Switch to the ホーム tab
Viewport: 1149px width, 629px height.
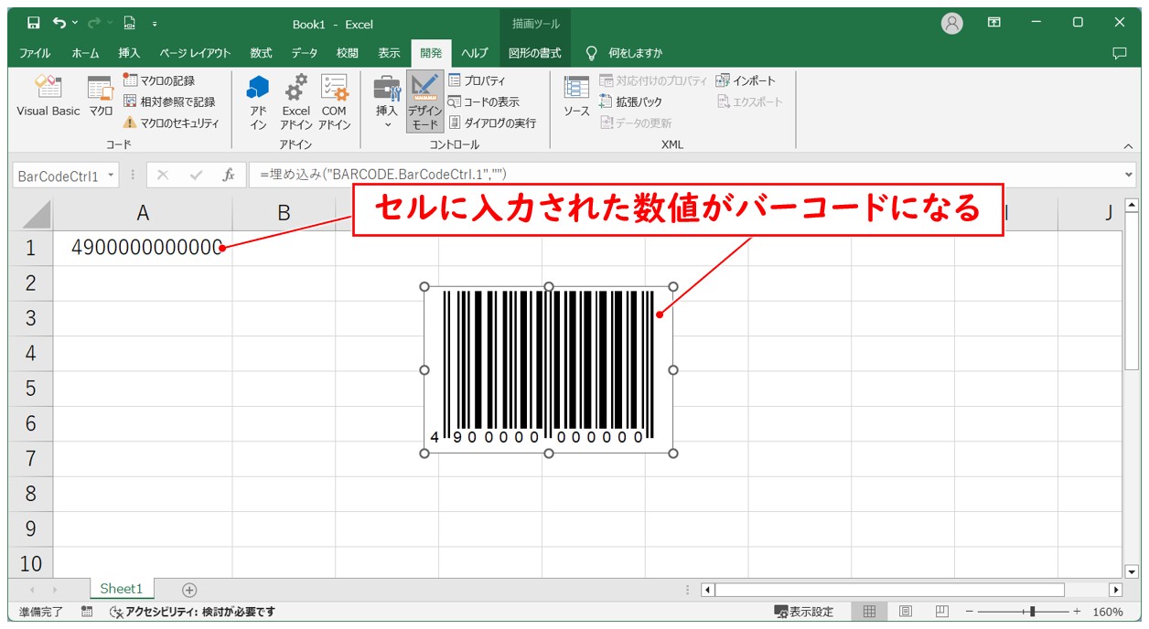[x=85, y=53]
